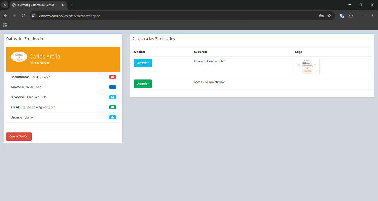Image resolution: width=378 pixels, height=201 pixels.
Task: Click the red document badge icon
Action: (x=112, y=77)
